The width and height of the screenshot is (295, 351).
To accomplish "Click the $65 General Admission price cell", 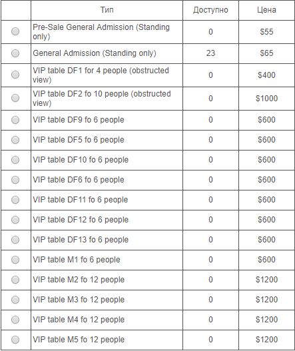I will coord(266,53).
